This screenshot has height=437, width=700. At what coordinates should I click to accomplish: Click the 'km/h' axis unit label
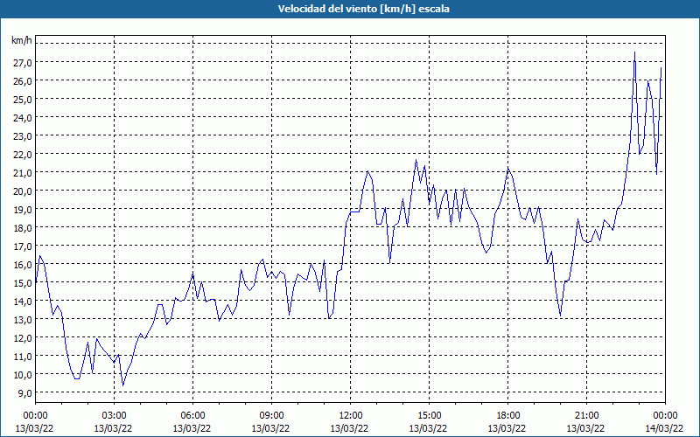point(22,40)
